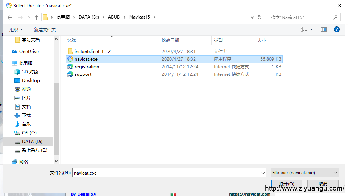The image size is (348, 196).
Task: Open the view options dropdown arrow
Action: 312,29
